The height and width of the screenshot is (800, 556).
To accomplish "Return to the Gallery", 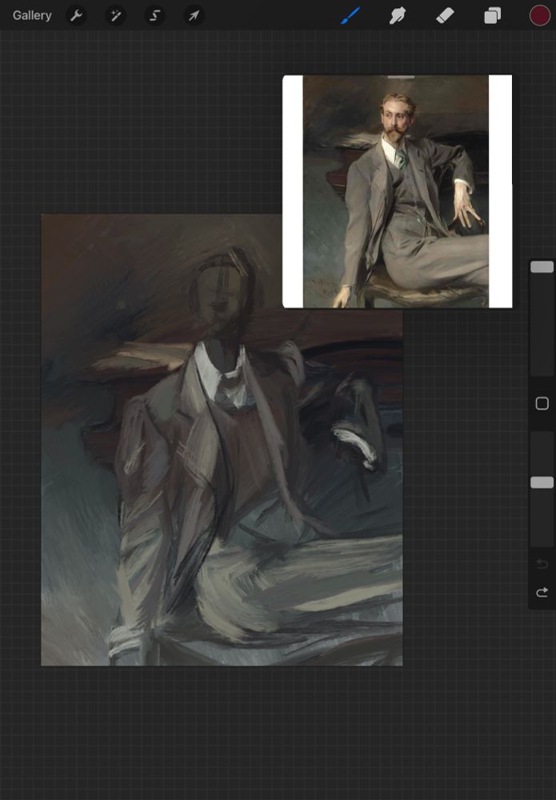I will click(32, 16).
